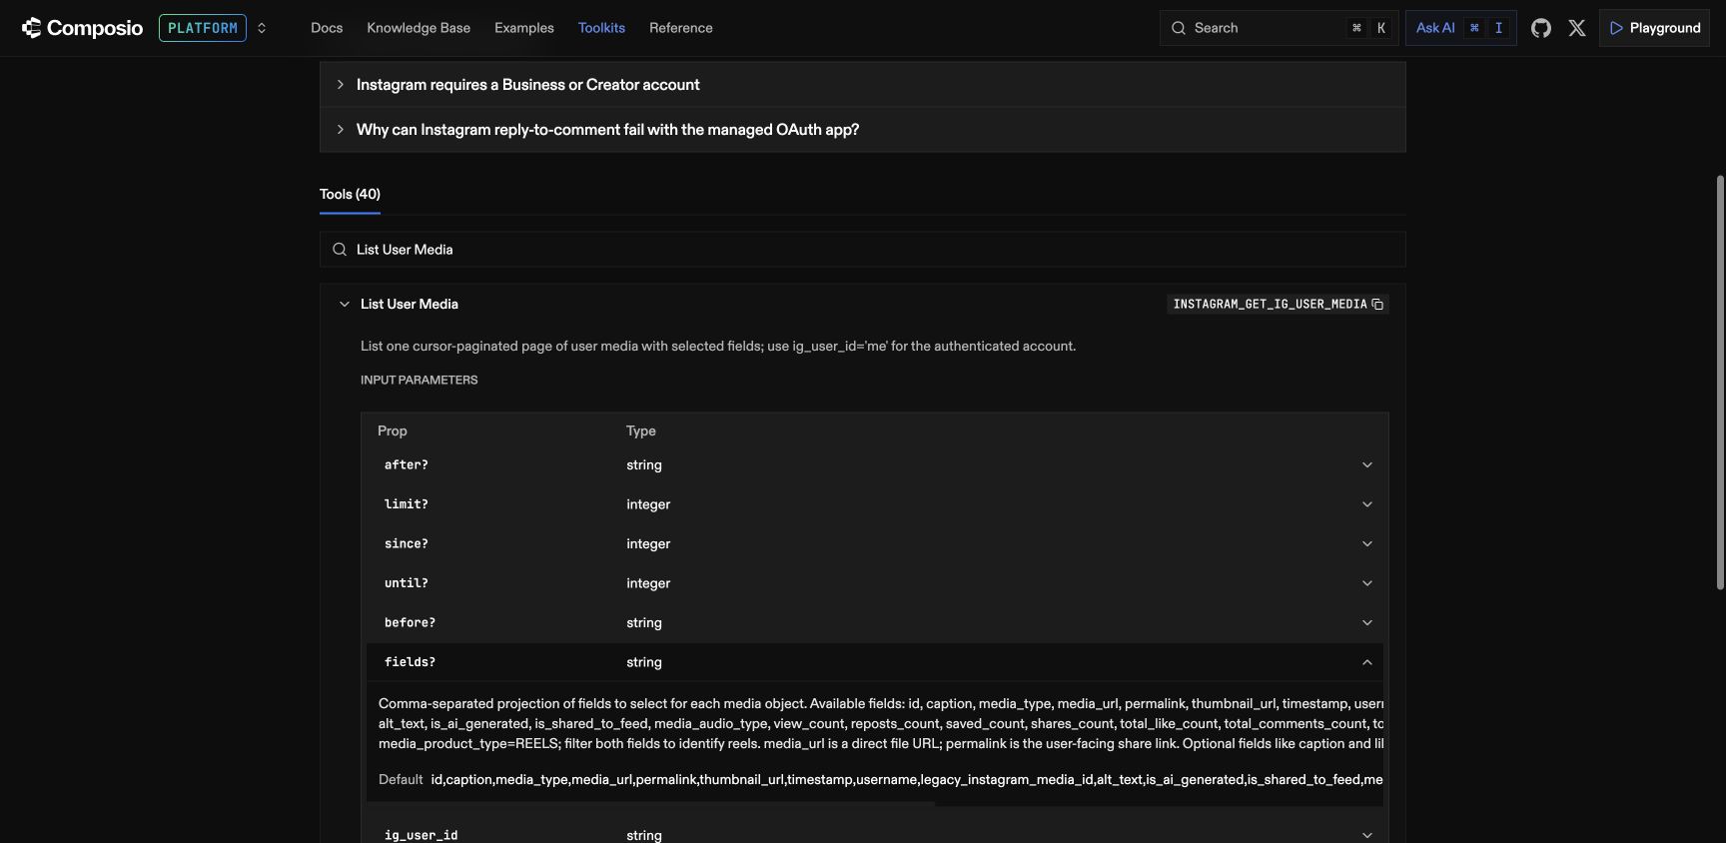1726x843 pixels.
Task: Click the Composio logo
Action: [82, 28]
